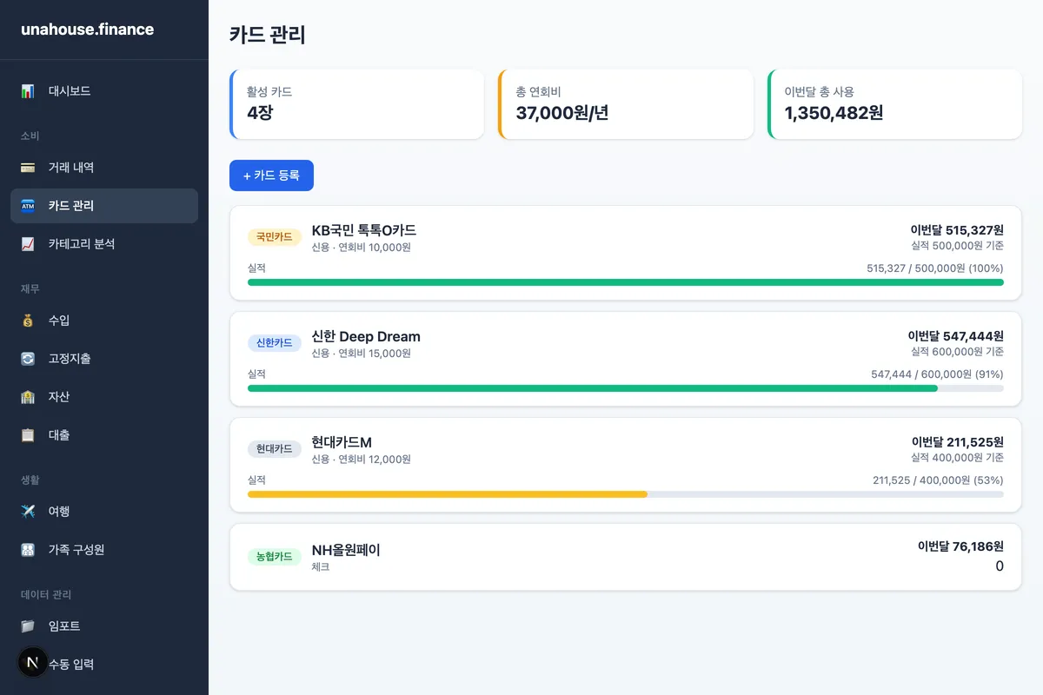The height and width of the screenshot is (695, 1043).
Task: Go to the 고정지출 menu item
Action: point(70,359)
